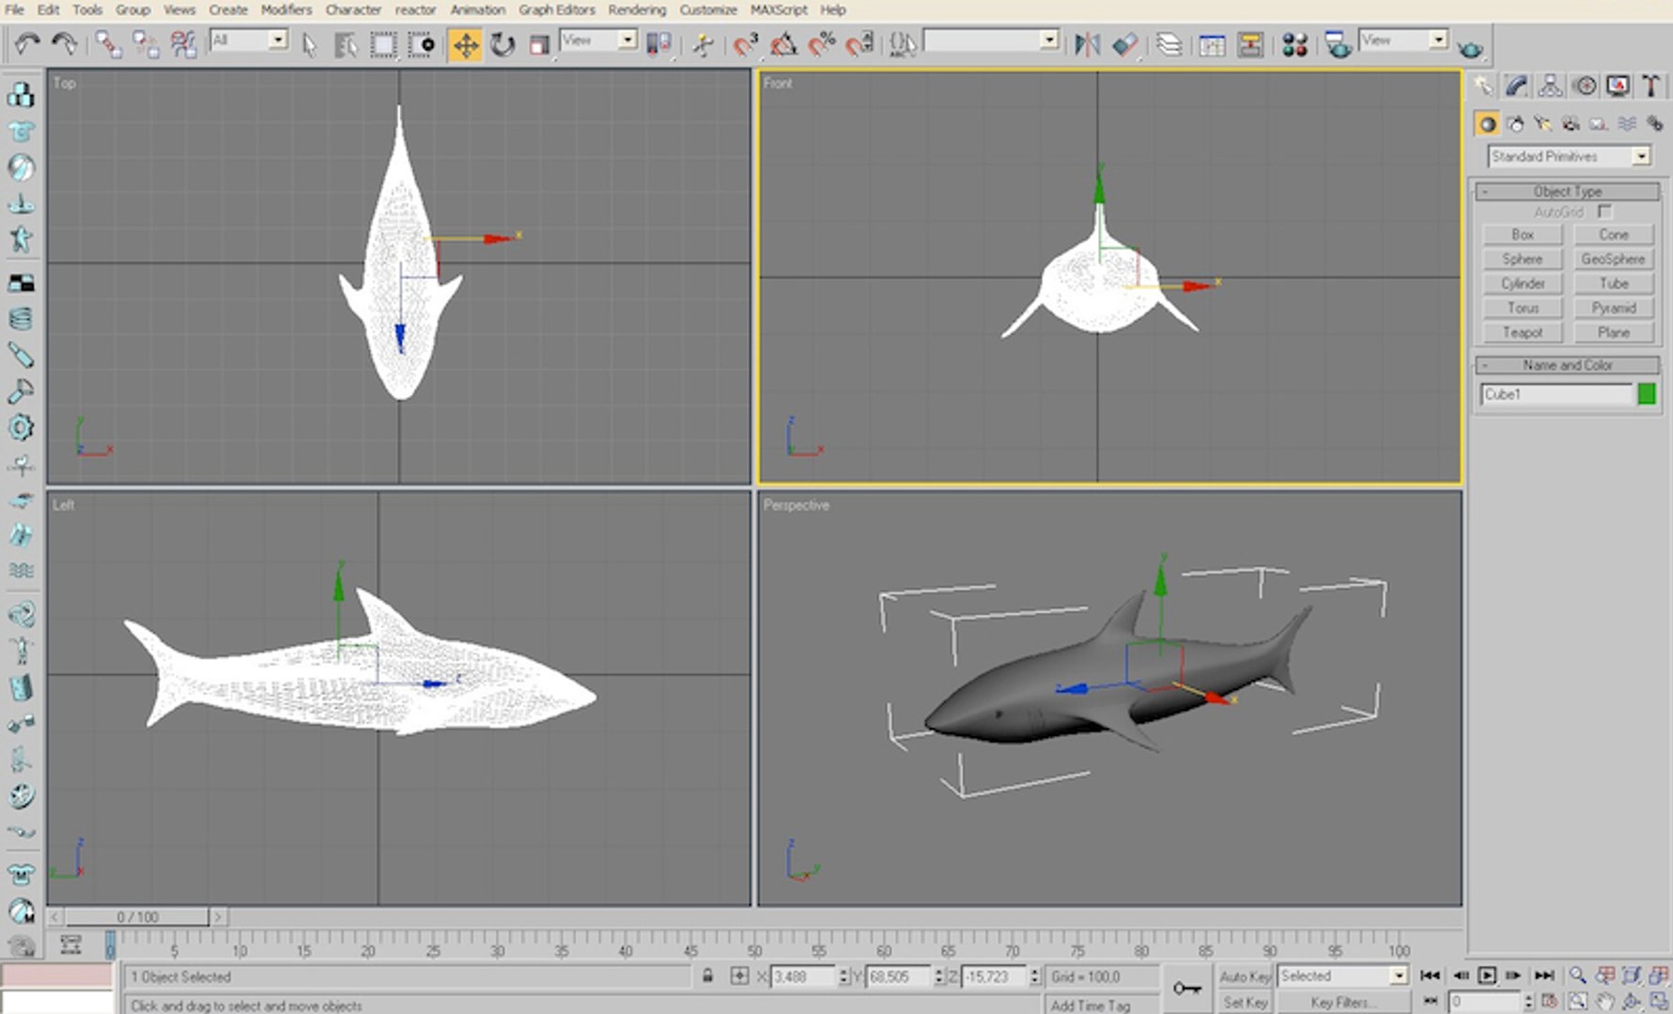Viewport: 1673px width, 1014px height.
Task: Click the green object color swatch
Action: tap(1646, 394)
